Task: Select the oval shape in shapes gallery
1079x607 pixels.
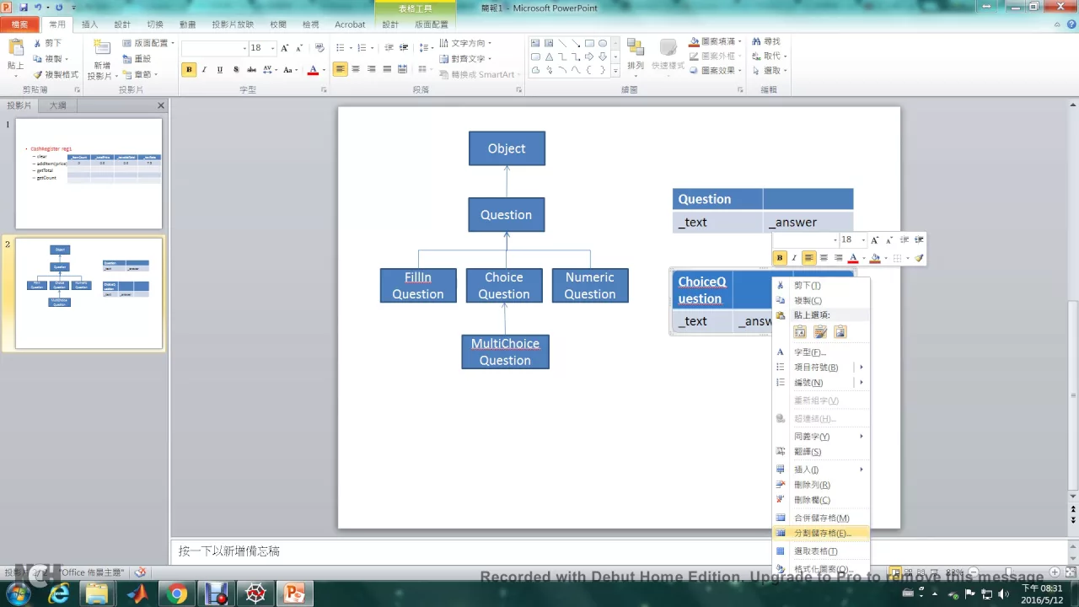Action: pos(604,44)
